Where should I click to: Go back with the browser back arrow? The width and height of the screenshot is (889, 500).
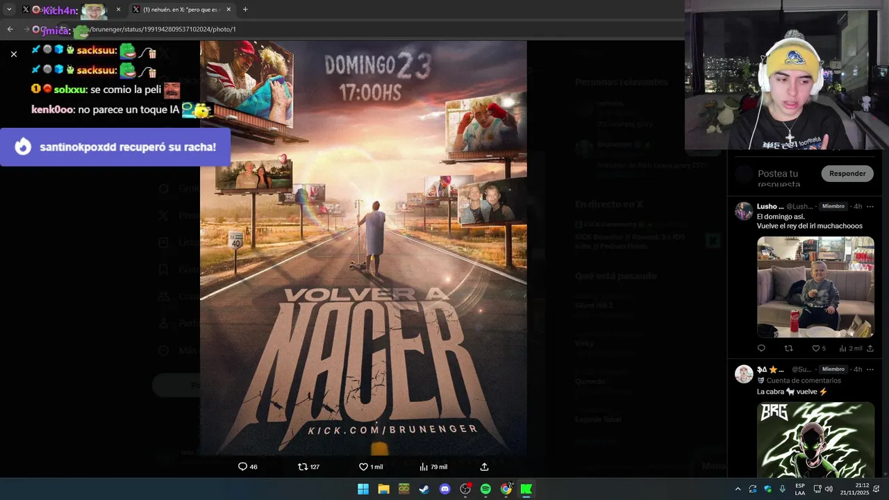coord(10,29)
